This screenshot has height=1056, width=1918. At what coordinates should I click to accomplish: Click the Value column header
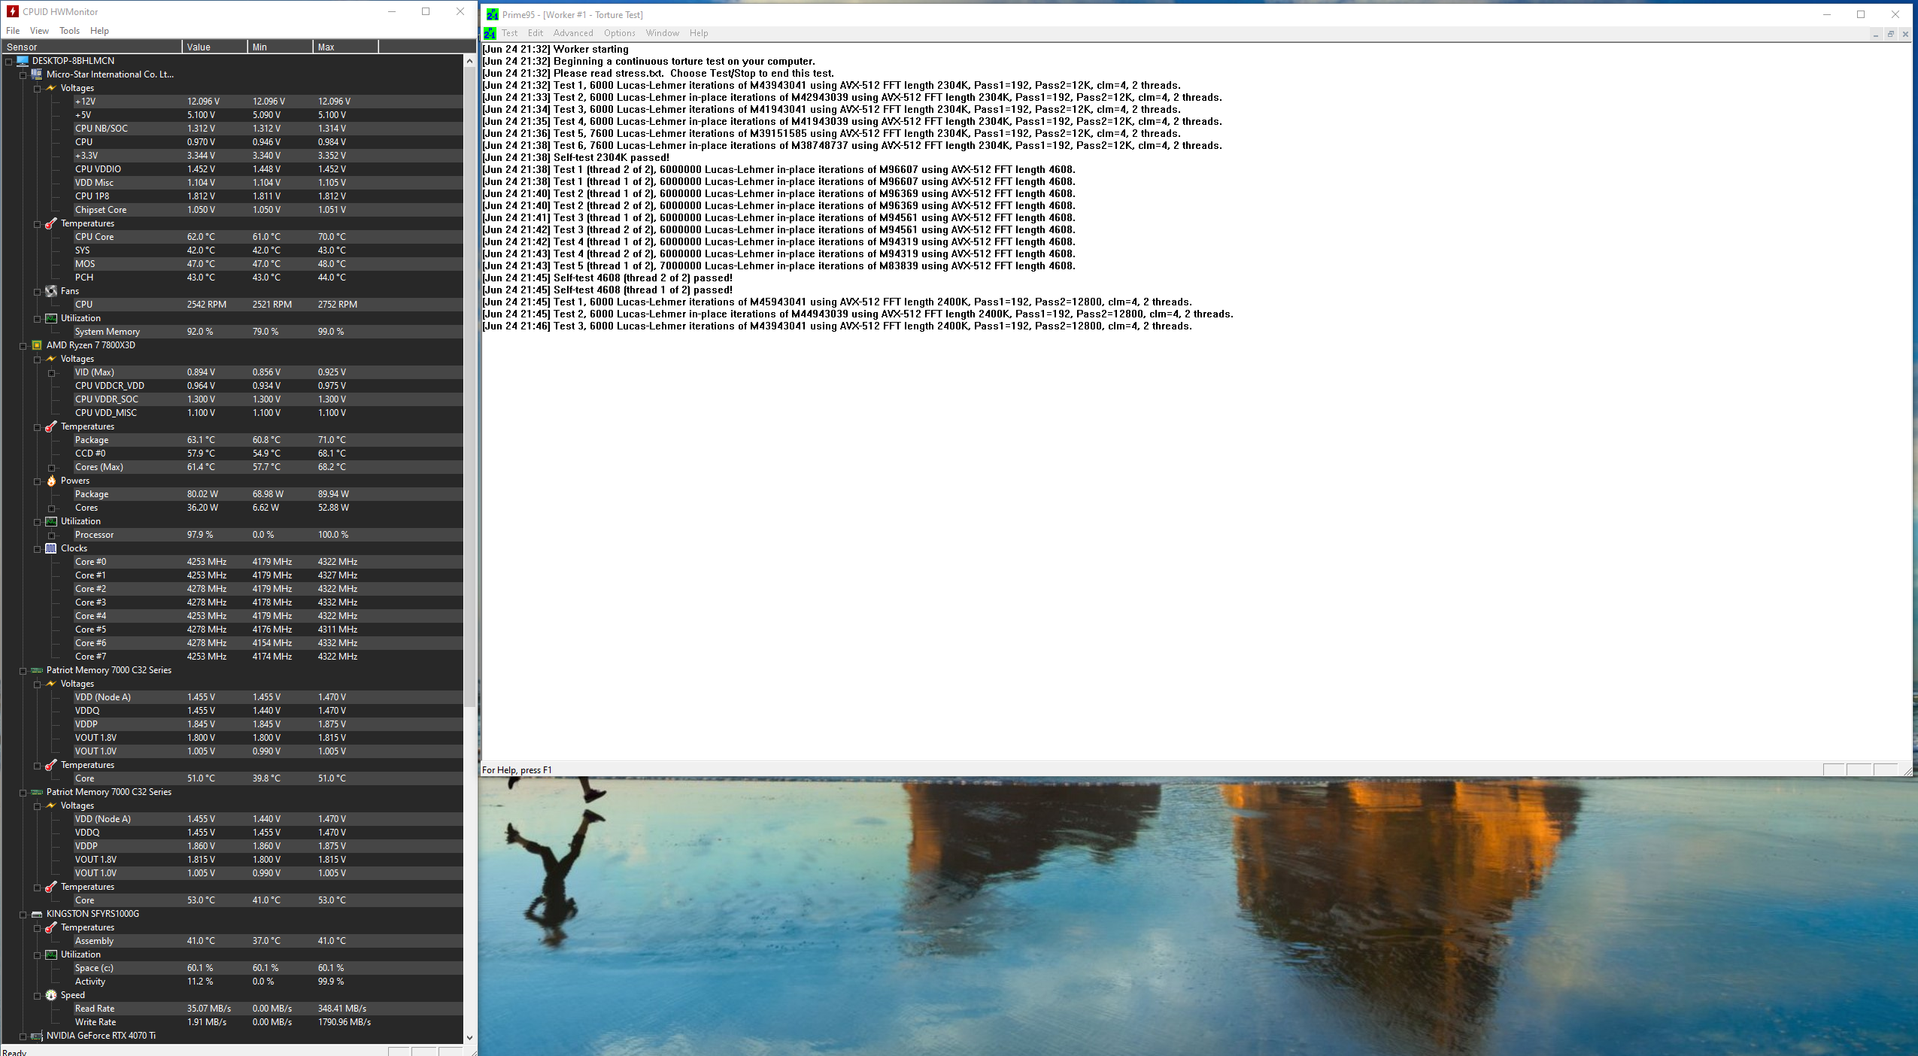click(214, 47)
